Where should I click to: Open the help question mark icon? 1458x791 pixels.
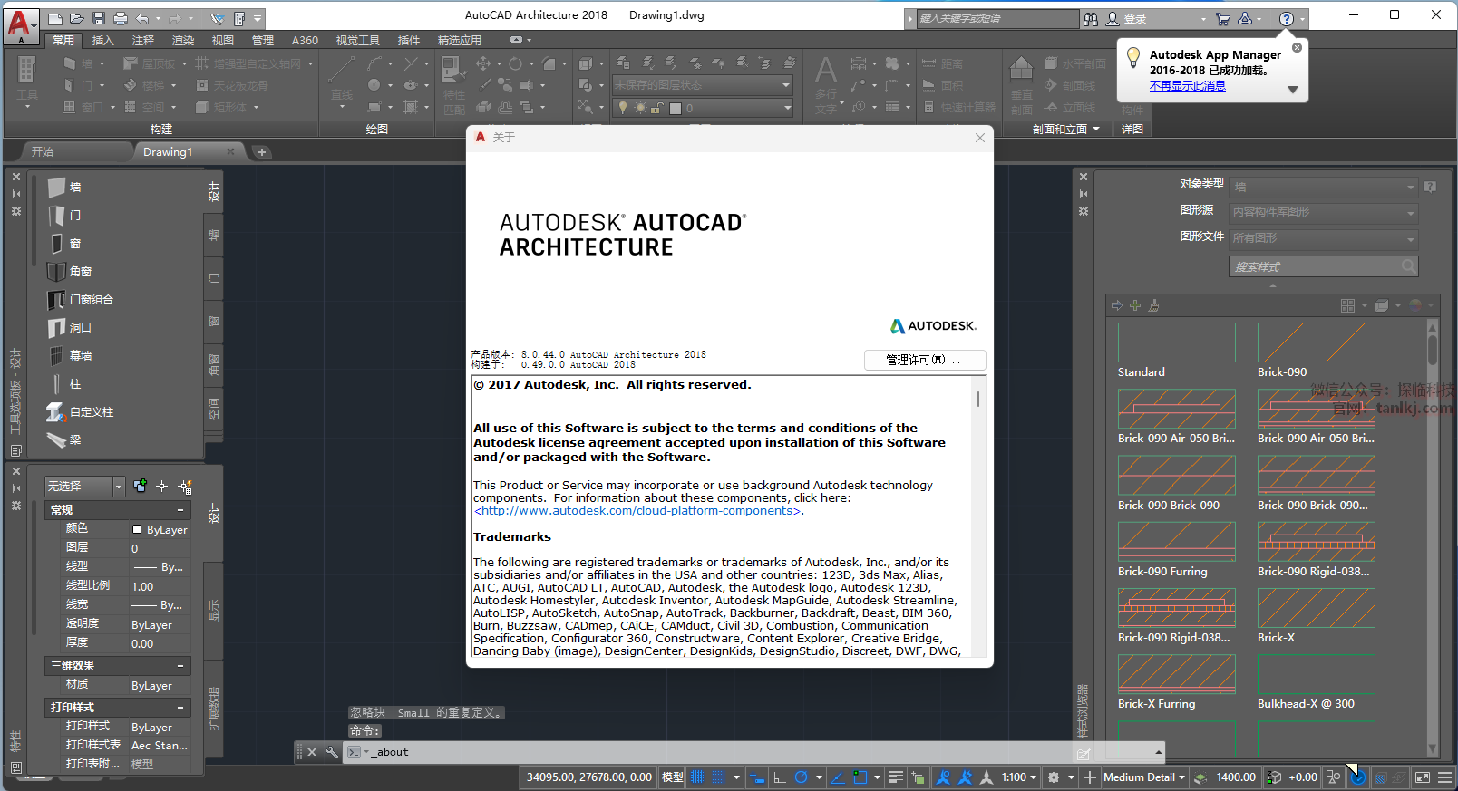pos(1286,19)
